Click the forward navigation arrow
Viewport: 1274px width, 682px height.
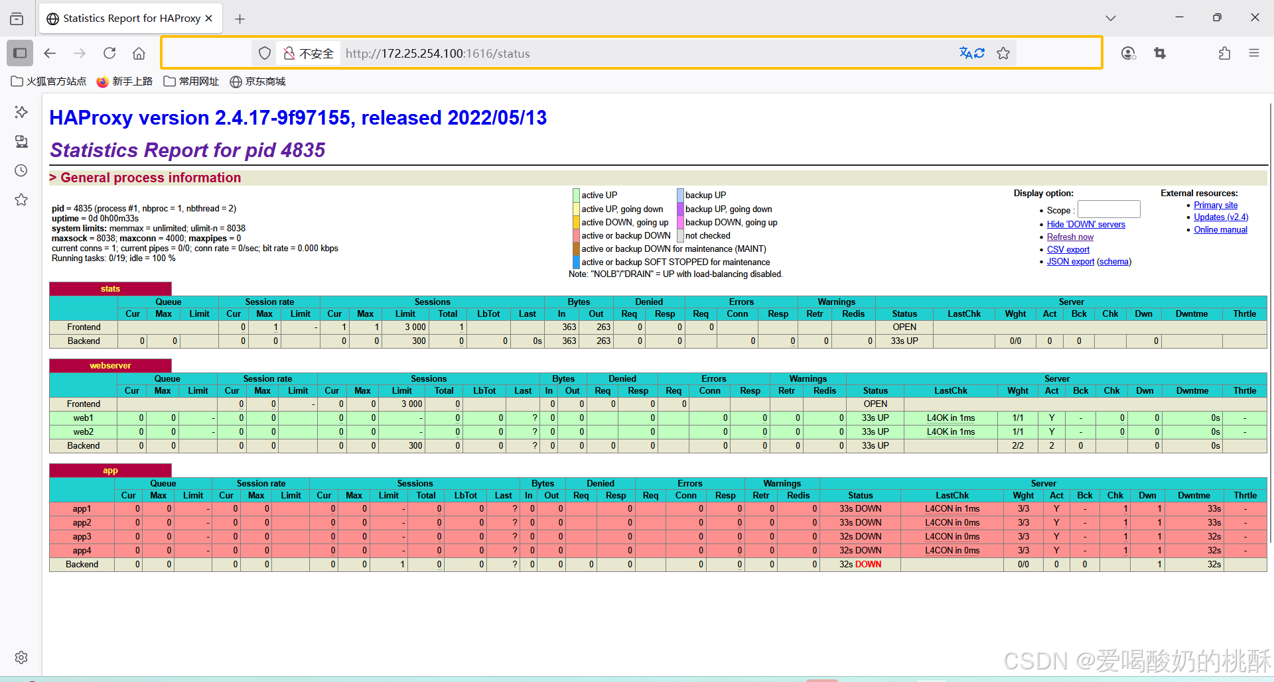(x=80, y=53)
